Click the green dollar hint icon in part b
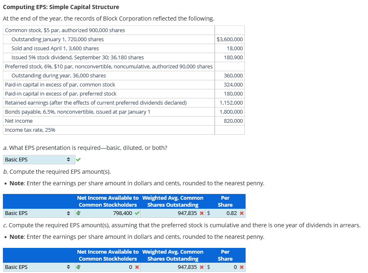The image size is (368, 273). coord(79,213)
